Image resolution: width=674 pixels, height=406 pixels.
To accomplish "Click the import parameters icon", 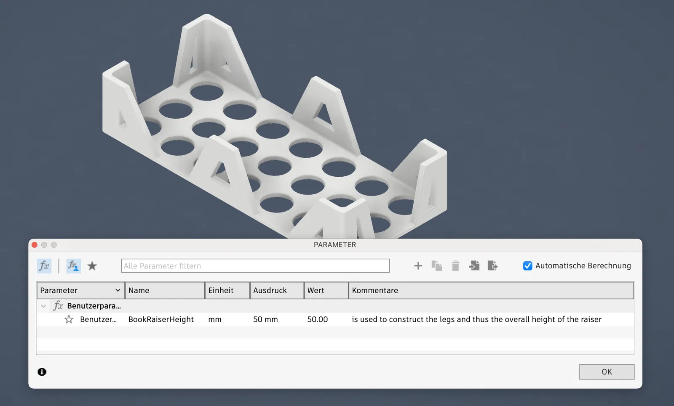I will [x=474, y=266].
